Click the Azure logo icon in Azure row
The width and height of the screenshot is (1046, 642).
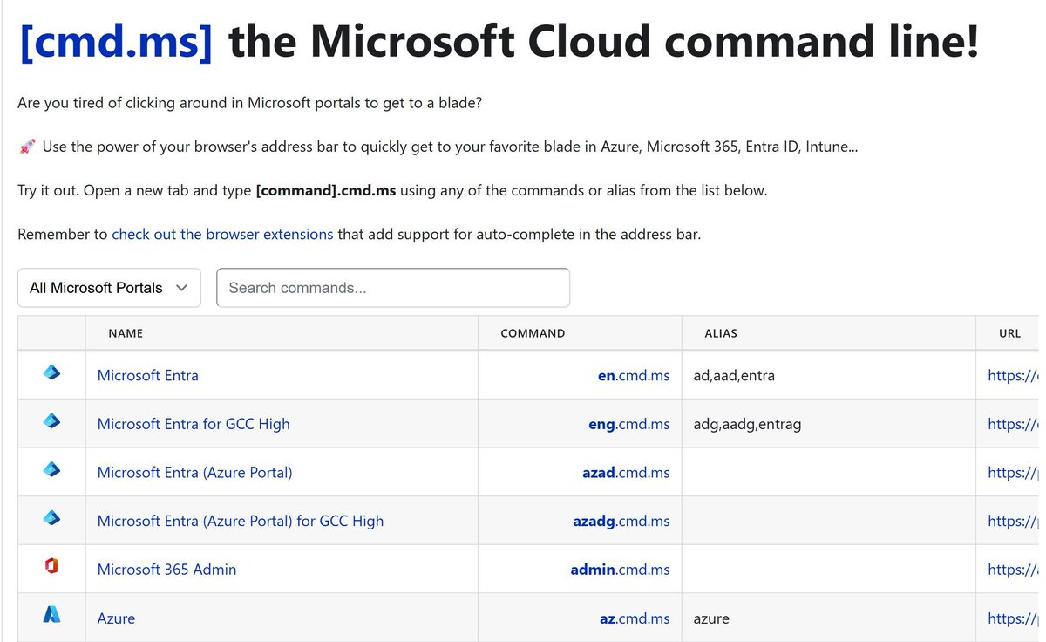point(51,616)
